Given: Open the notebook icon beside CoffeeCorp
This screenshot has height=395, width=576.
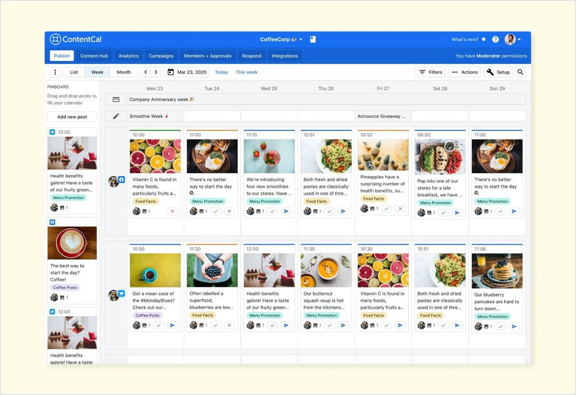Looking at the screenshot, I should tap(313, 39).
